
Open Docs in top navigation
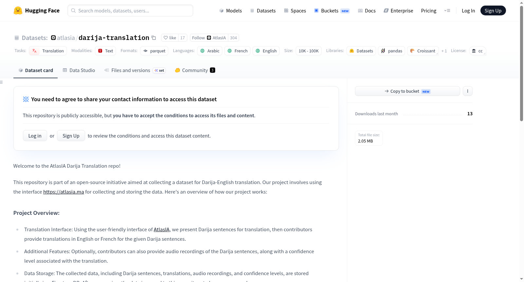[x=366, y=10]
